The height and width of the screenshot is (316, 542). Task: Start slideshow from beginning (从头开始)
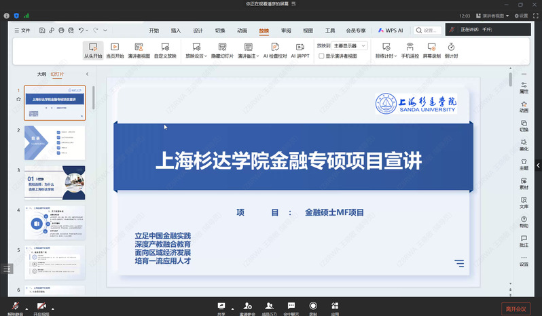[93, 50]
